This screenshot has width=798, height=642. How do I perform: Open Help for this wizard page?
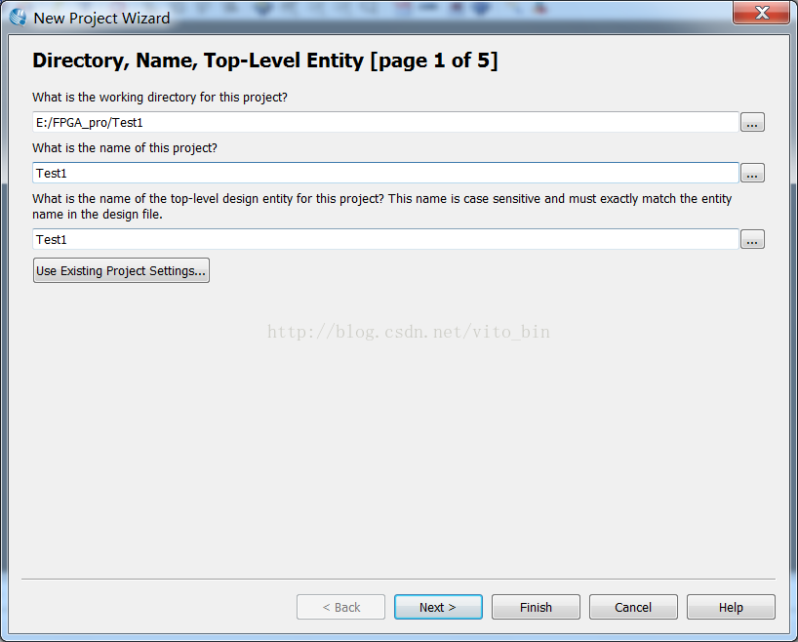[x=731, y=607]
